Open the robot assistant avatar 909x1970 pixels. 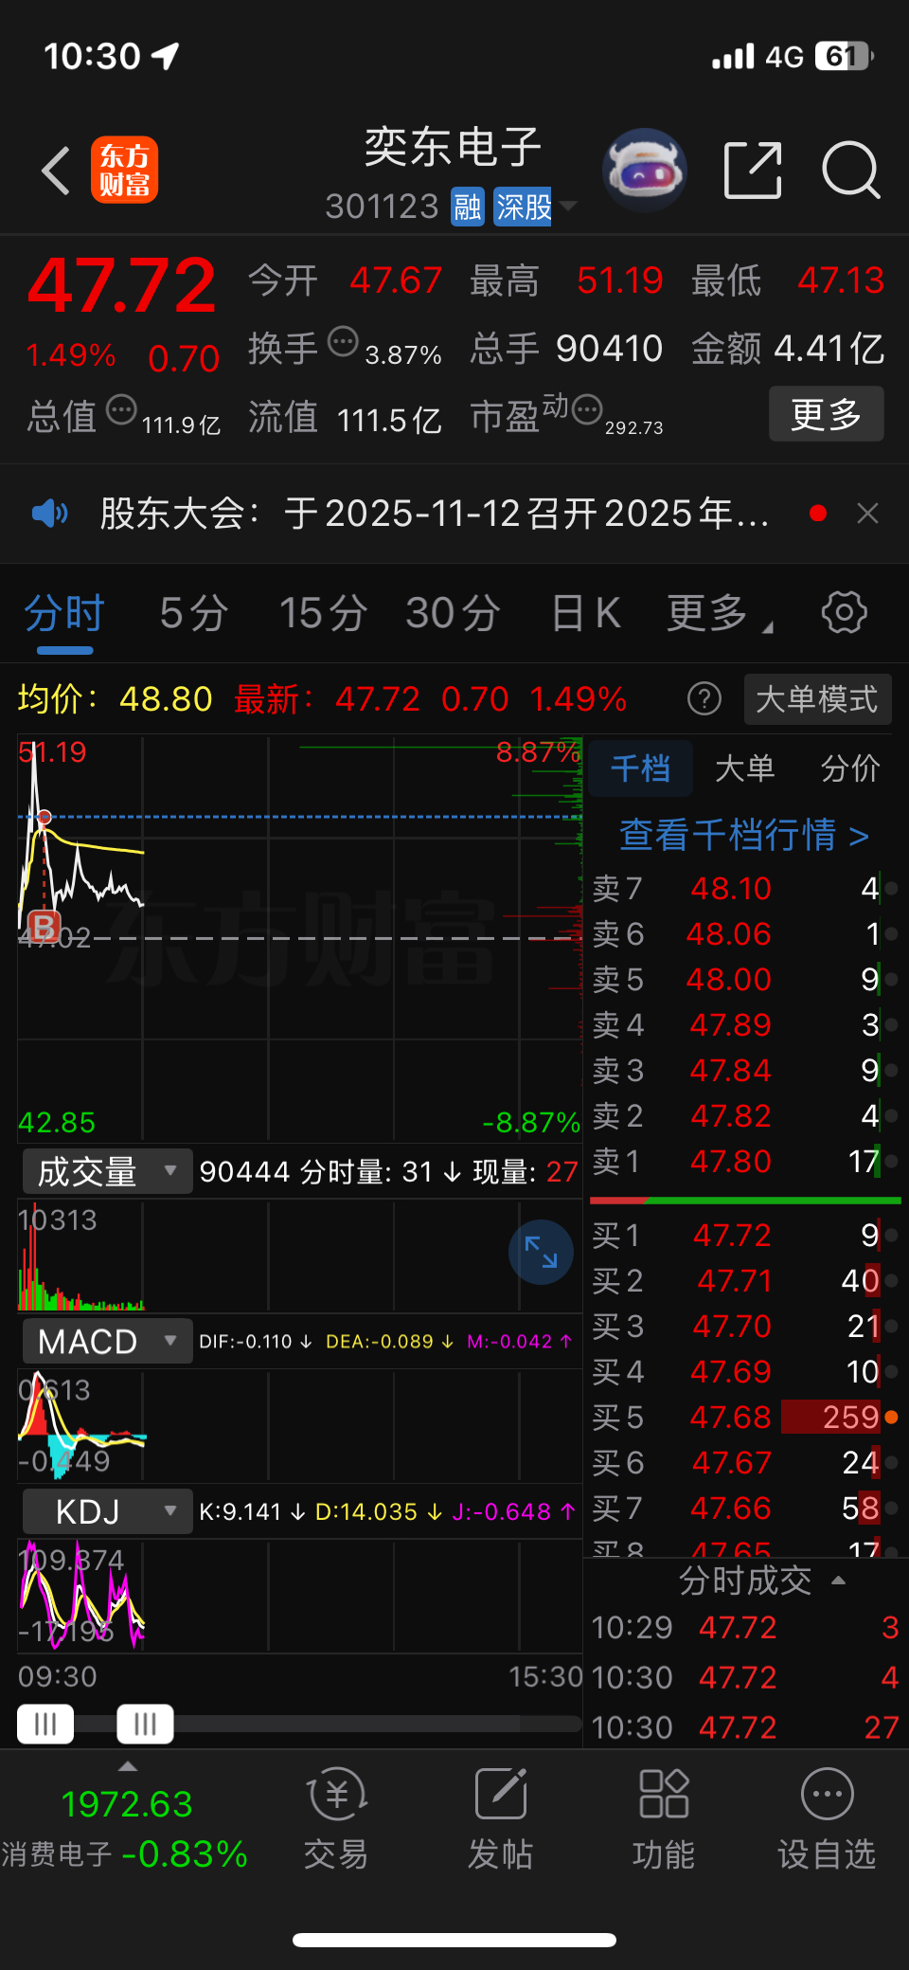point(645,171)
